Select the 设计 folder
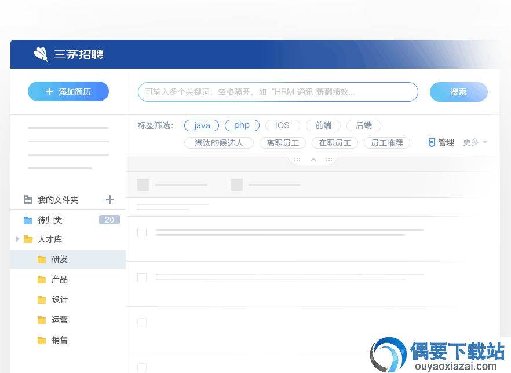511x373 pixels. [x=68, y=300]
